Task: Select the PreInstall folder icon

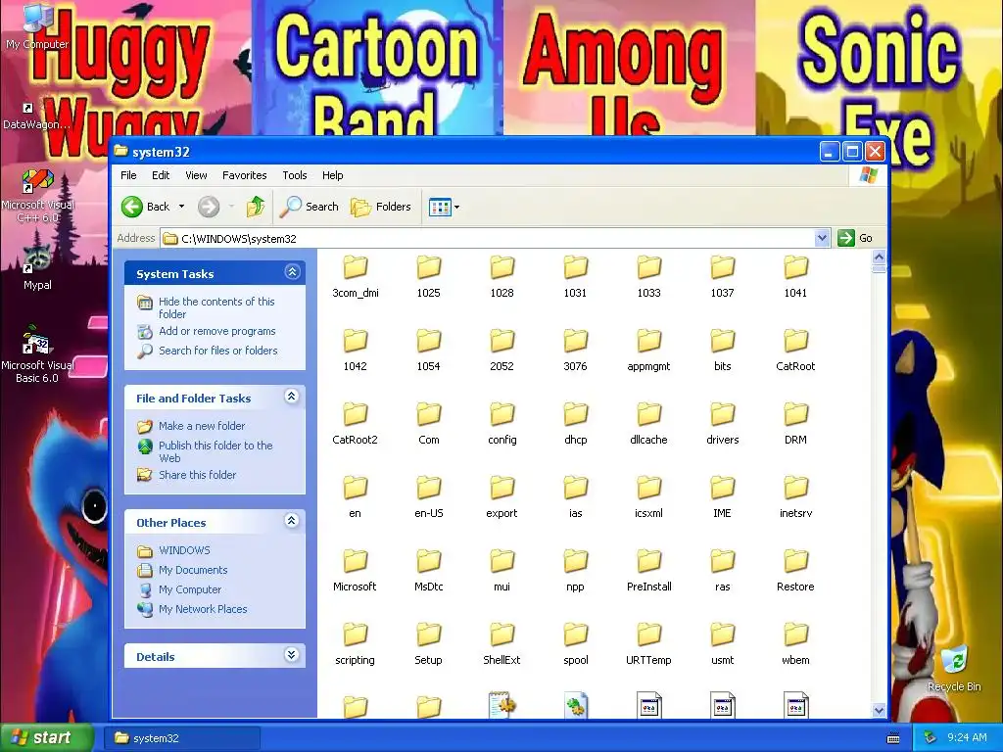Action: point(648,562)
